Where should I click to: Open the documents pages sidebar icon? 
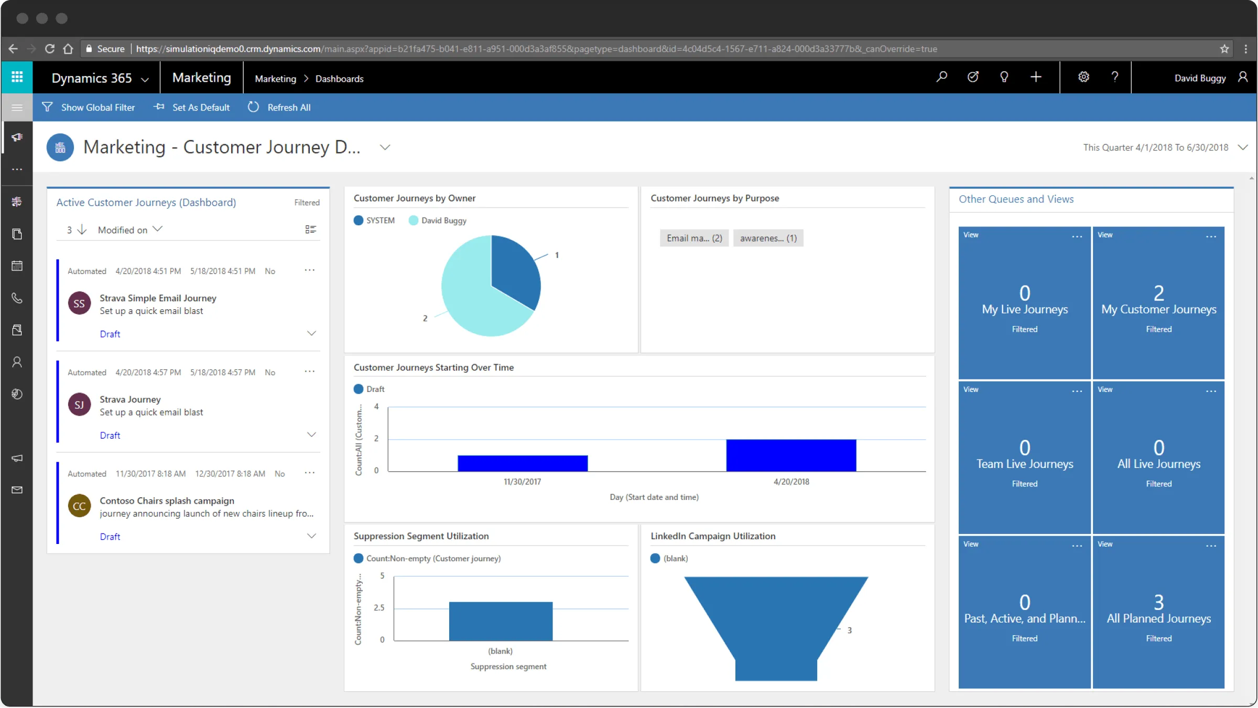click(17, 234)
